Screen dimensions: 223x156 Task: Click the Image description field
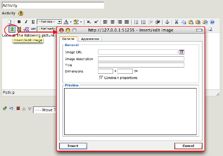tap(141, 59)
